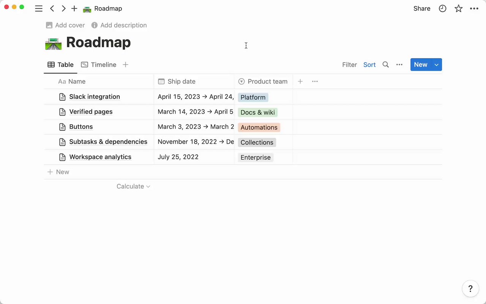The width and height of the screenshot is (486, 304).
Task: Add a new property column
Action: point(300,81)
